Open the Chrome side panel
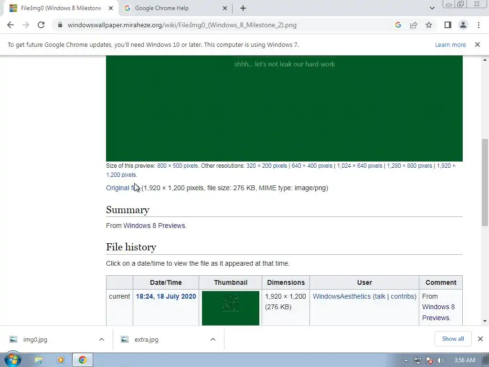Screen dimensions: 489x367 (x=448, y=25)
